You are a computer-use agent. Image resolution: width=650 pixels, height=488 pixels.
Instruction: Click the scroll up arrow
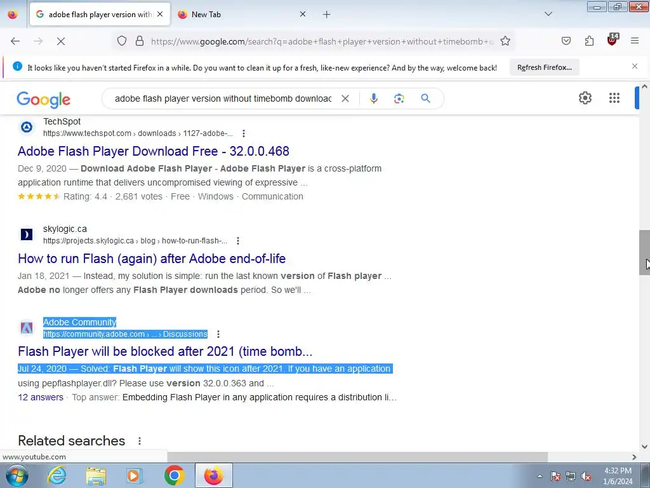point(644,86)
